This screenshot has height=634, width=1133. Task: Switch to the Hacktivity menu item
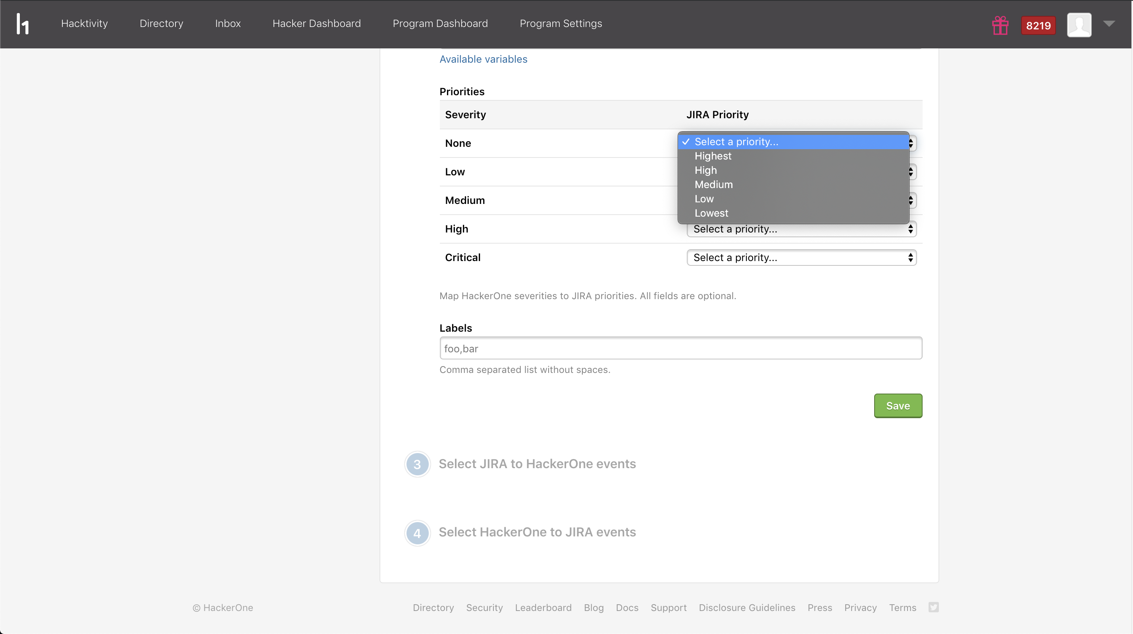(x=84, y=23)
